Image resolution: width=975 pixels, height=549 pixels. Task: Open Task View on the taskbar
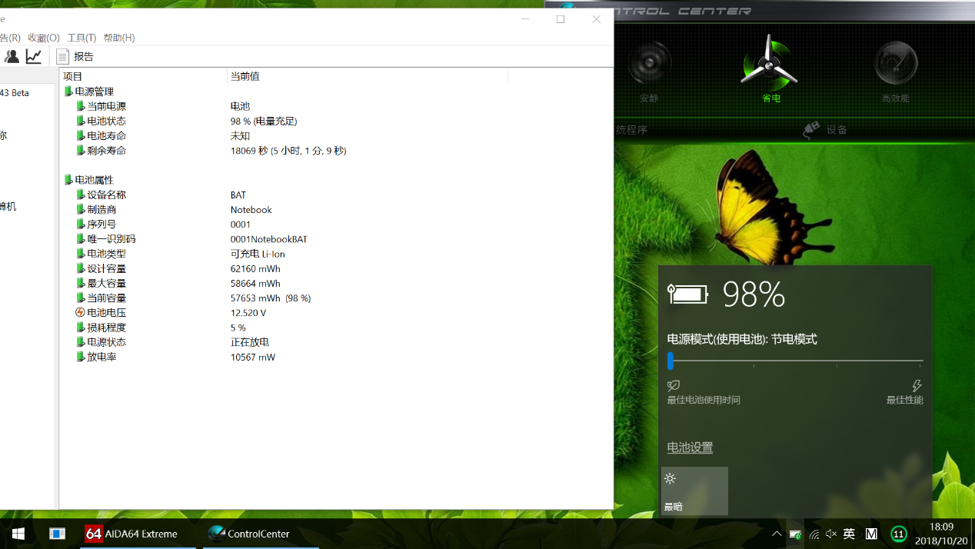tap(57, 534)
